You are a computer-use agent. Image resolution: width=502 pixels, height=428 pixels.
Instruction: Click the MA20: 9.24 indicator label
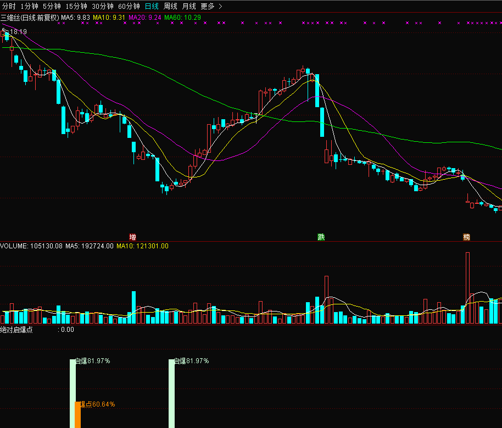coord(144,18)
